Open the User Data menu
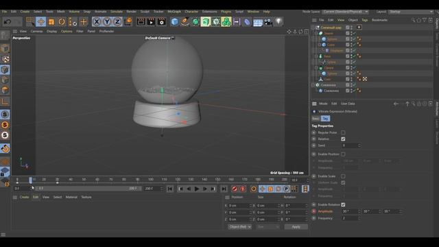Viewport: 439px width, 247px height. point(348,104)
